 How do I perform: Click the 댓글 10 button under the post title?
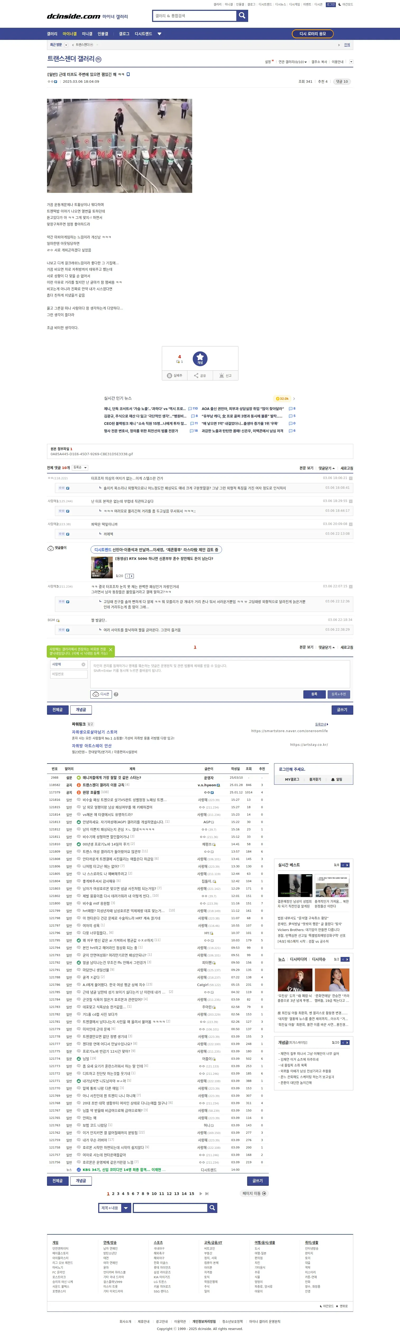(x=342, y=81)
